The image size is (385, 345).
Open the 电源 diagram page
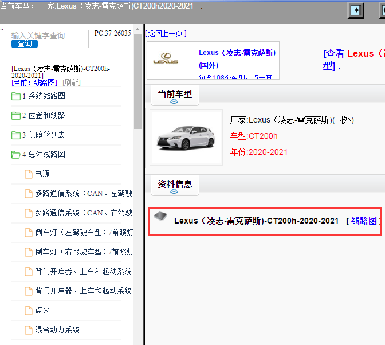pos(42,174)
